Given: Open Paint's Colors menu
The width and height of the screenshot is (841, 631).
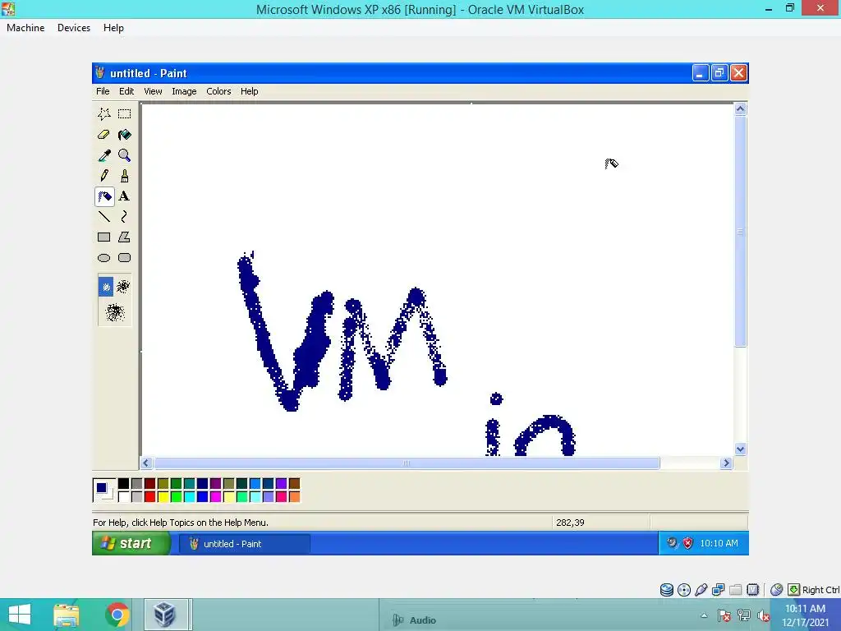Looking at the screenshot, I should (218, 91).
